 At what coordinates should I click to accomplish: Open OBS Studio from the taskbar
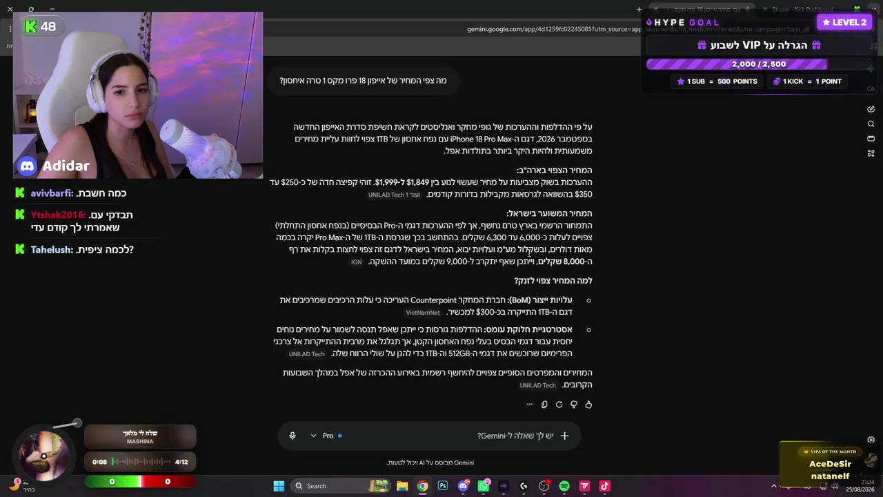[x=544, y=486]
